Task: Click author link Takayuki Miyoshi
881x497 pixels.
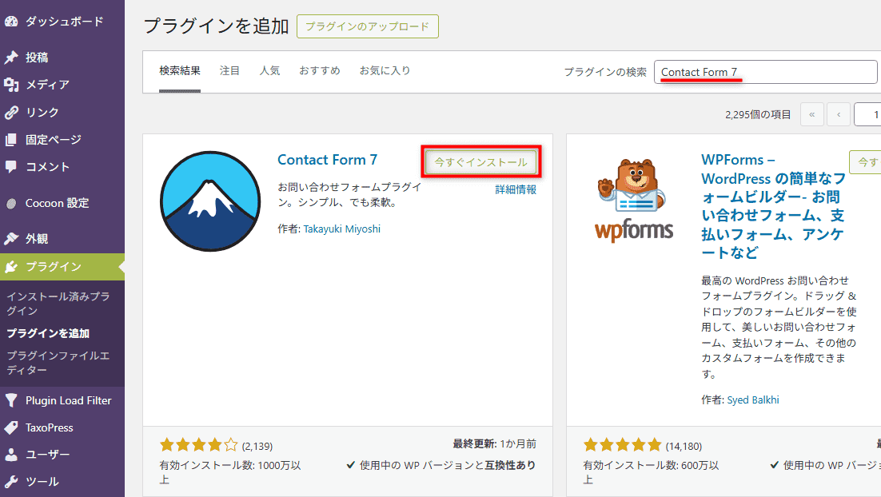Action: (x=341, y=229)
